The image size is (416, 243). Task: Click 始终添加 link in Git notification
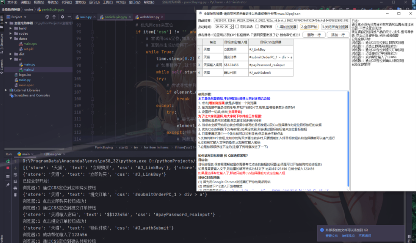tap(348, 236)
